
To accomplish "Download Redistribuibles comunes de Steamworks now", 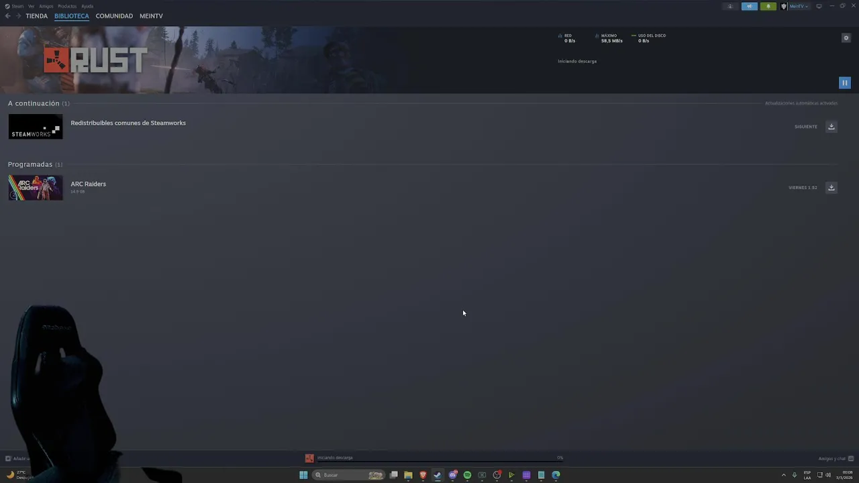I will pos(831,127).
